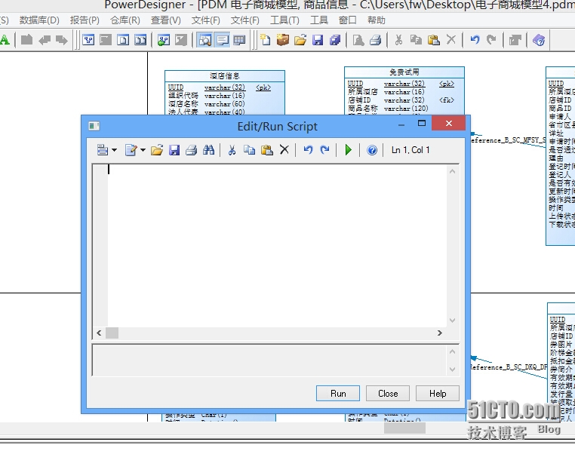
Task: Open the 查看(V) menu
Action: point(166,20)
